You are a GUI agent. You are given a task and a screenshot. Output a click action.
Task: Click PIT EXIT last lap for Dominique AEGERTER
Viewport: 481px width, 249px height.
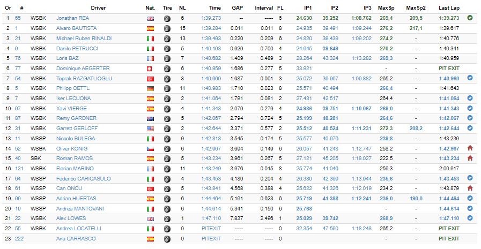pos(449,69)
